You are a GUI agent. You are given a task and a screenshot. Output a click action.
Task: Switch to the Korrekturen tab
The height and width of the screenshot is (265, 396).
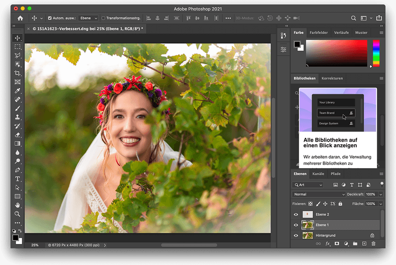332,78
